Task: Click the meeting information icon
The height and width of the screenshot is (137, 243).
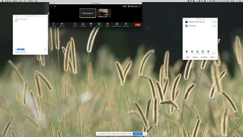Action: coord(52,6)
